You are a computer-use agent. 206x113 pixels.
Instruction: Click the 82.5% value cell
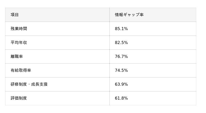click(x=121, y=42)
